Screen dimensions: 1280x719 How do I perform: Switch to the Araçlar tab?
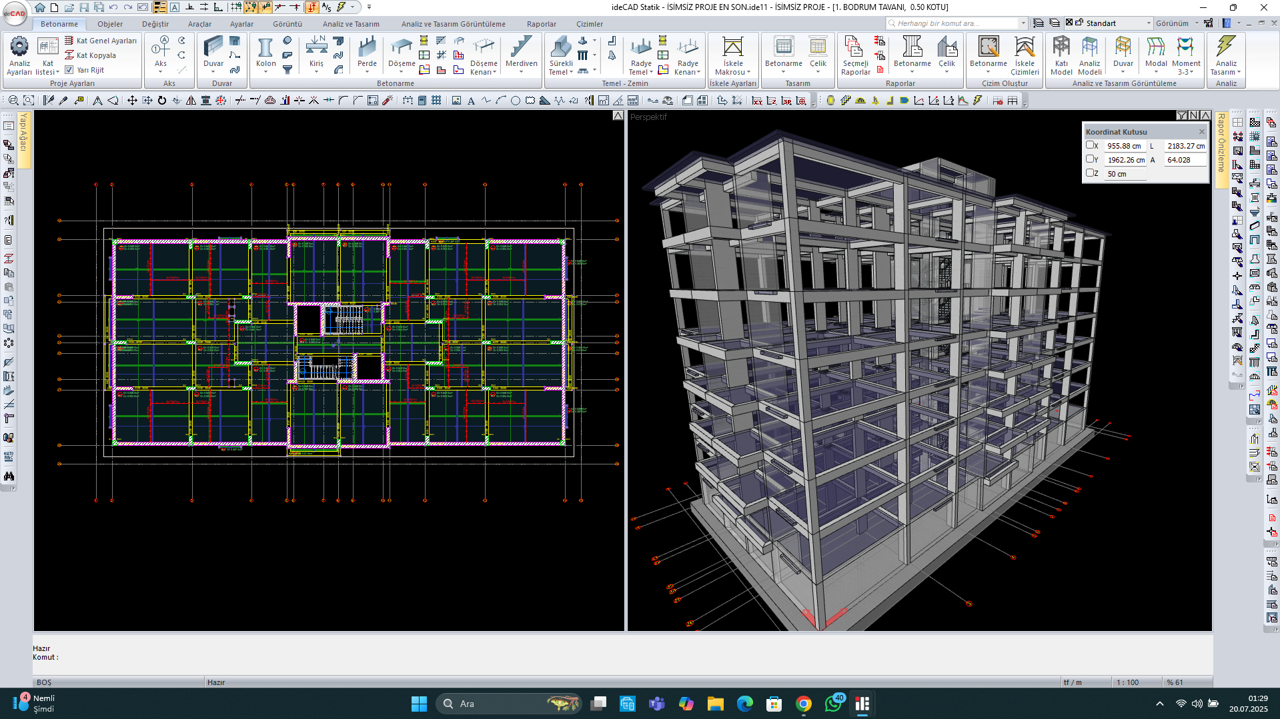(199, 24)
